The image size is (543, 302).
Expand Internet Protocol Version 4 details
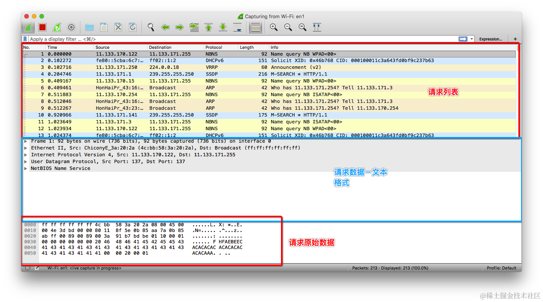coord(26,155)
